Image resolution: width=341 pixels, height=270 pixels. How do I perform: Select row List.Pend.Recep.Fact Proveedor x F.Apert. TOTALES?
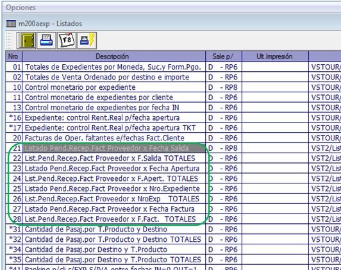click(x=113, y=179)
